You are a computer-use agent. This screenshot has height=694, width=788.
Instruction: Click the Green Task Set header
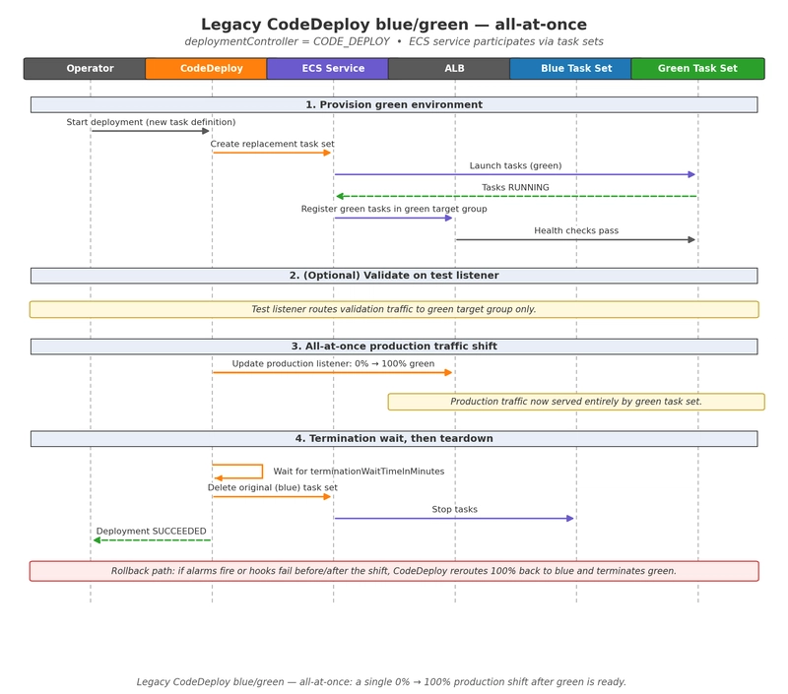pos(698,68)
